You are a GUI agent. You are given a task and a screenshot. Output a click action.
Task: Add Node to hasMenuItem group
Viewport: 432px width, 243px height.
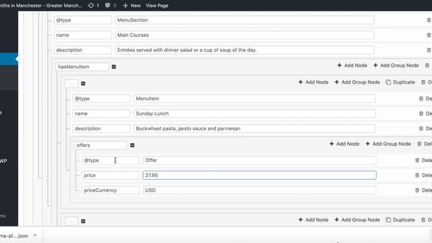point(352,65)
